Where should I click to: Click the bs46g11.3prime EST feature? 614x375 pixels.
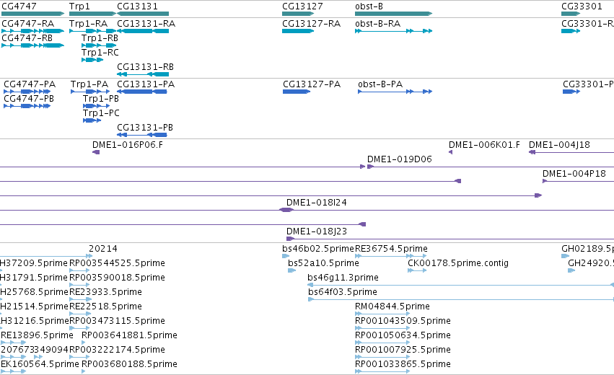[460, 285]
